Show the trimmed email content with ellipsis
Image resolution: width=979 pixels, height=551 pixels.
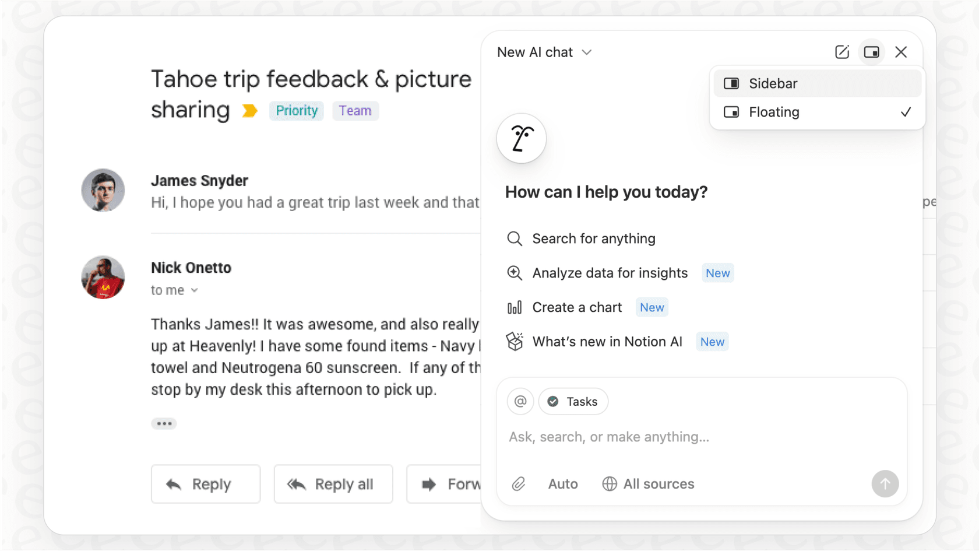tap(164, 423)
